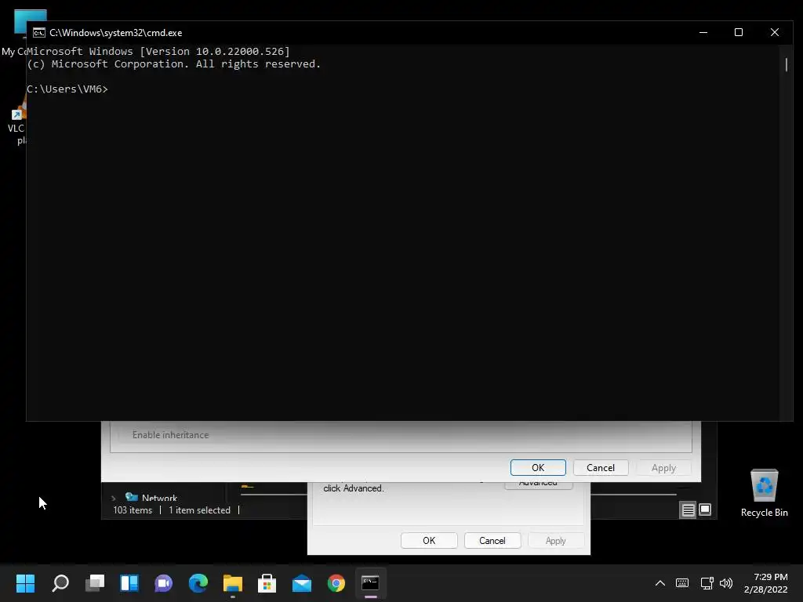
Task: Open the clock and date flyout
Action: [765, 583]
